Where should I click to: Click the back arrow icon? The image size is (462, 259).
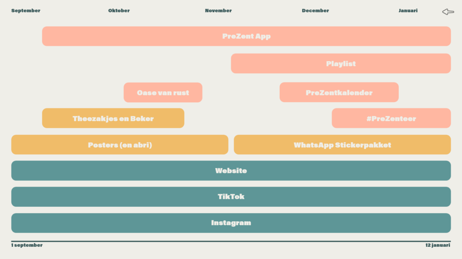(448, 12)
